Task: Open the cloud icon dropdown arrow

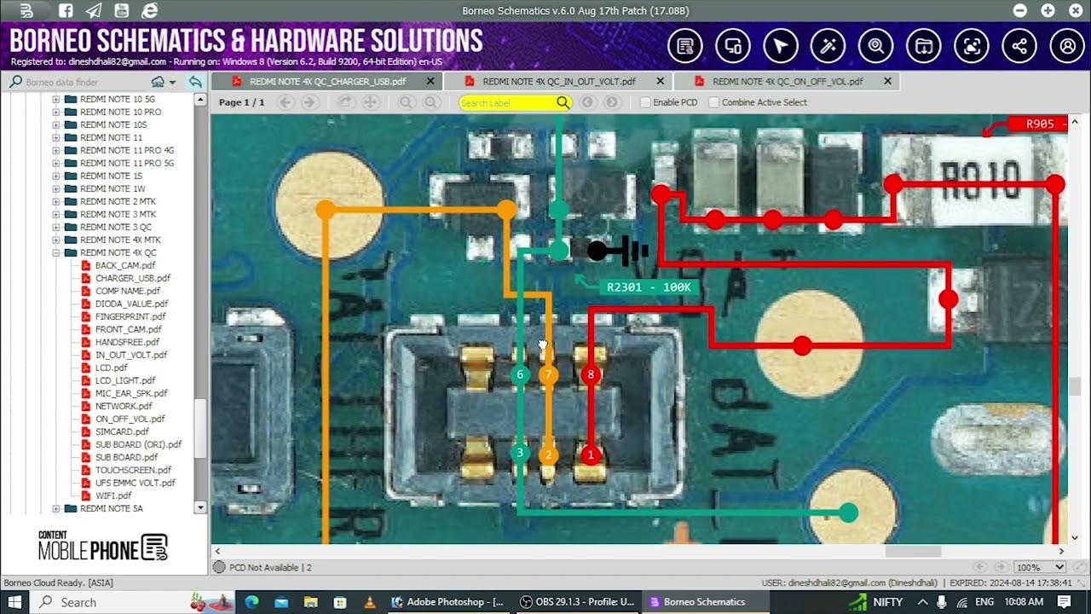Action: pos(172,83)
